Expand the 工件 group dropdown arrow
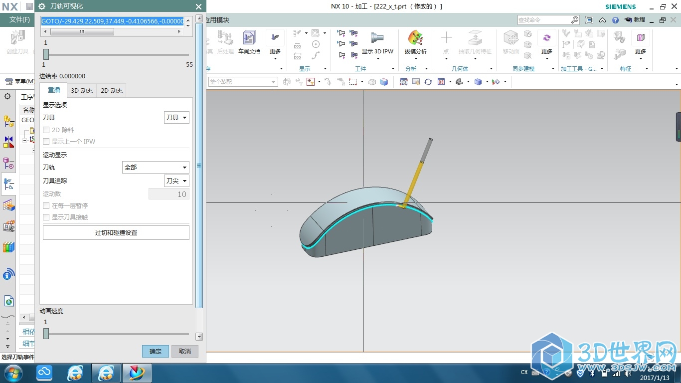681x383 pixels. [393, 69]
